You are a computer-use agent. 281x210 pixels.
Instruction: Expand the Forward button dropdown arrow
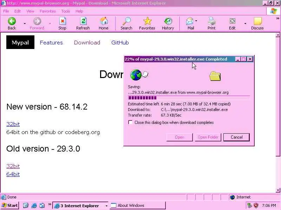click(x=50, y=23)
